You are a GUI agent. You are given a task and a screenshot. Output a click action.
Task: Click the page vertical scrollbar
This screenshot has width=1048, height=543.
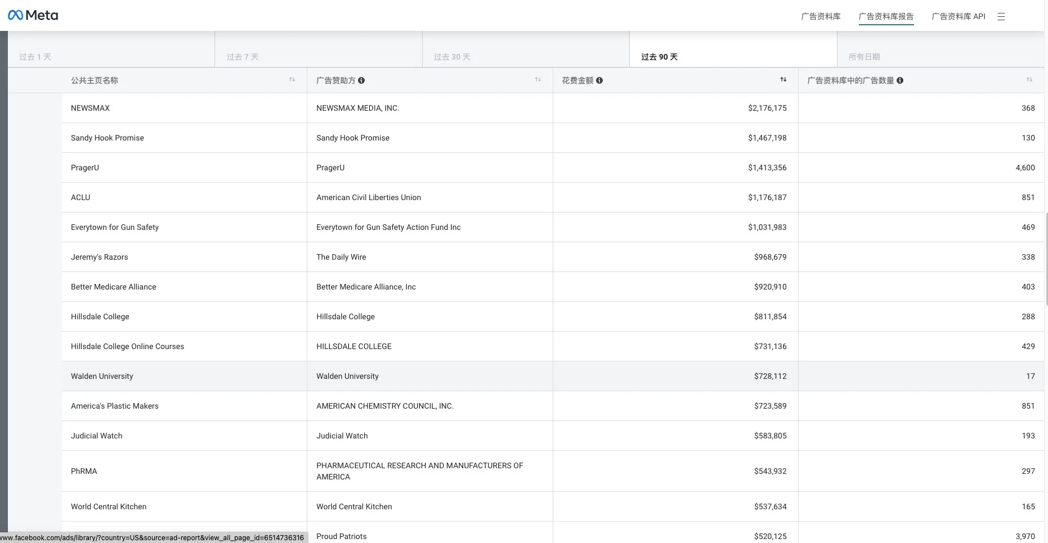pos(1046,259)
